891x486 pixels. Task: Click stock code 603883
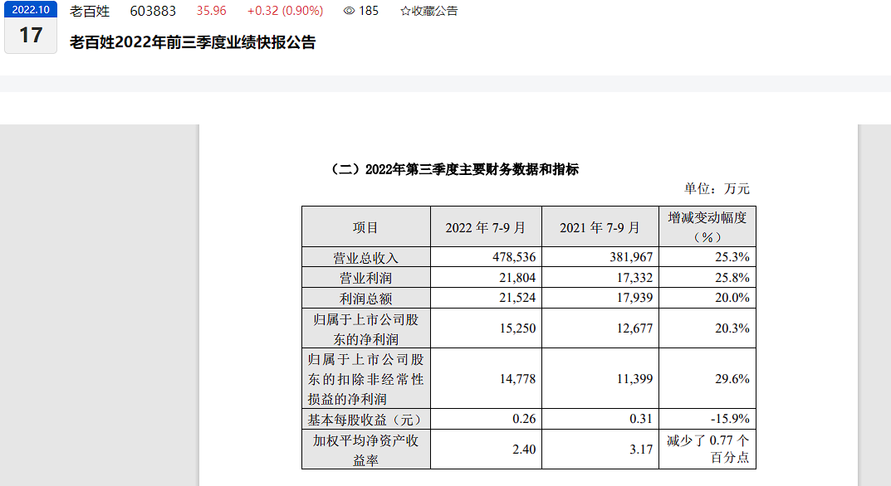coord(153,11)
